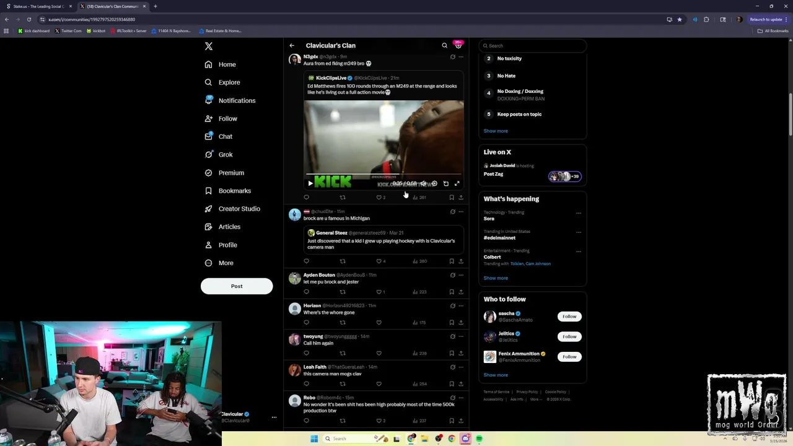Repost chudlite's brock post
793x446 pixels.
(x=343, y=261)
